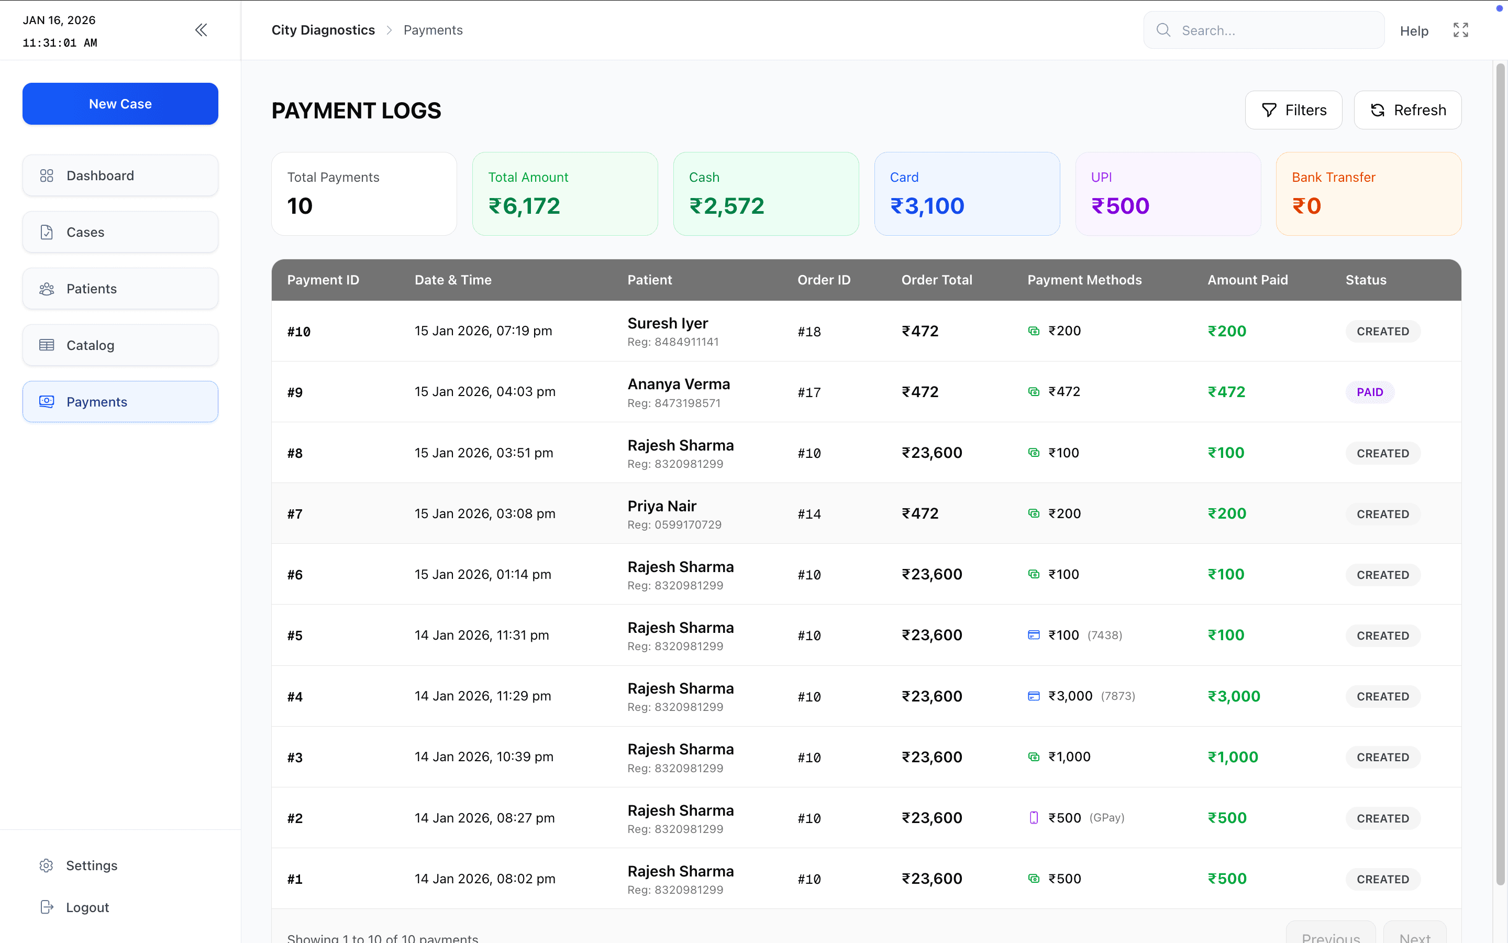1508x943 pixels.
Task: Toggle fullscreen mode icon in the header
Action: coord(1461,30)
